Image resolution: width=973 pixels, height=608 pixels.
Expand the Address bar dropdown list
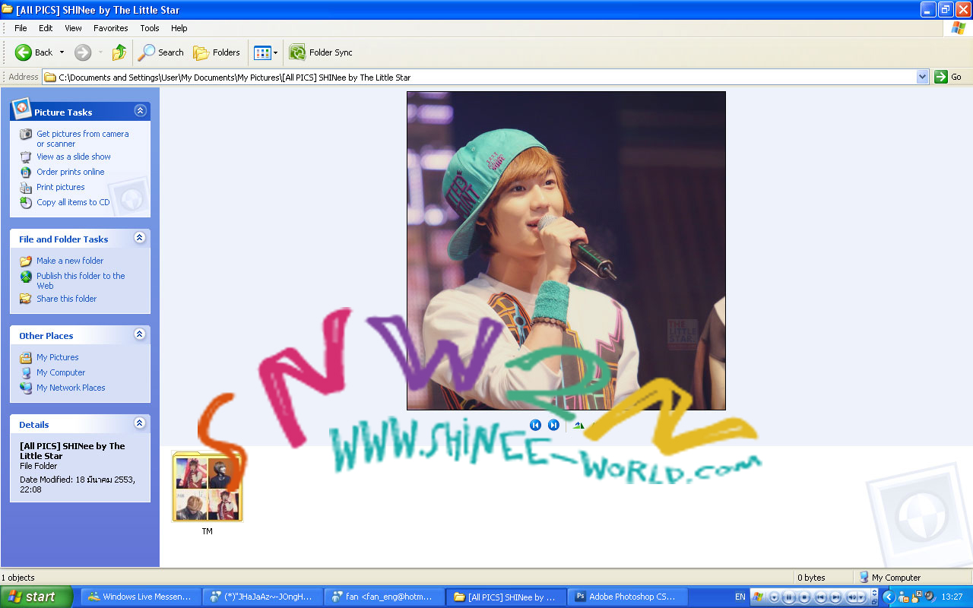coord(923,77)
